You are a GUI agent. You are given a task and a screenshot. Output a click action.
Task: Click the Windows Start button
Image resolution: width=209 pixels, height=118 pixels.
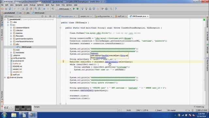[4, 115]
